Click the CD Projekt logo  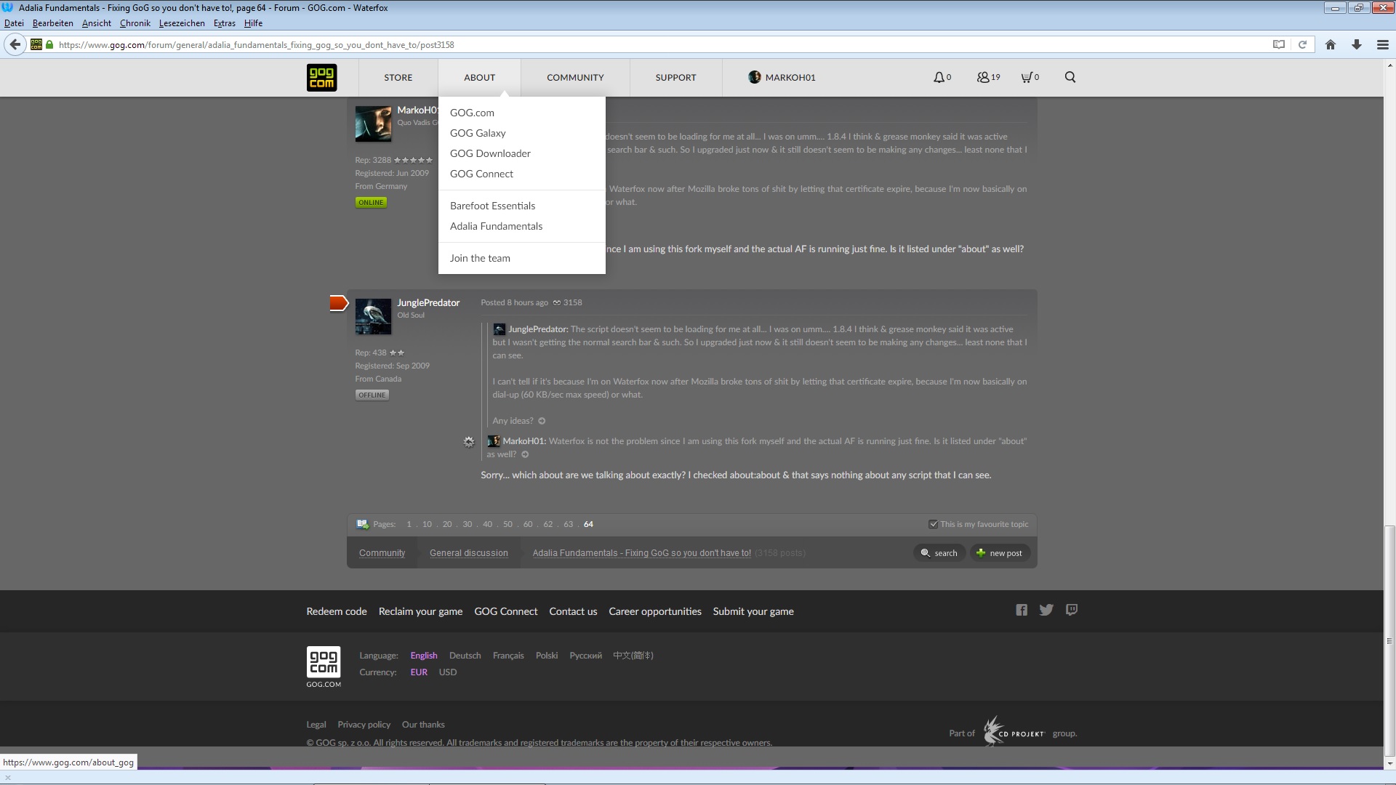tap(1014, 731)
